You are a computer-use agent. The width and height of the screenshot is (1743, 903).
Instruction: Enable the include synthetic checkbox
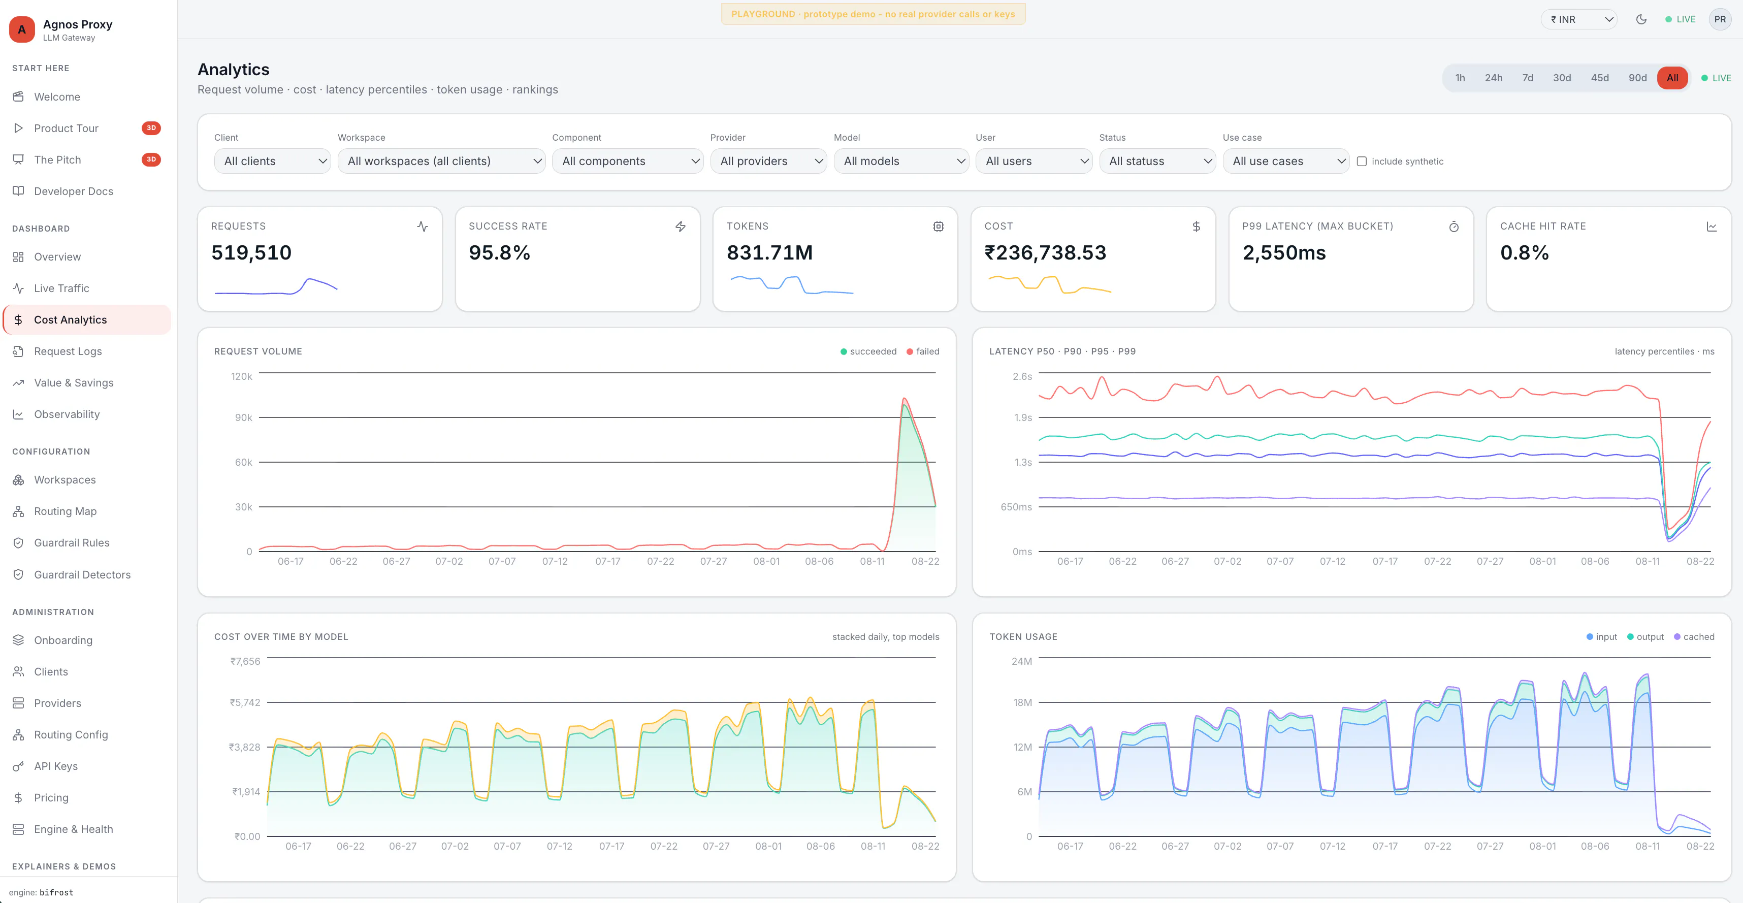[1362, 161]
